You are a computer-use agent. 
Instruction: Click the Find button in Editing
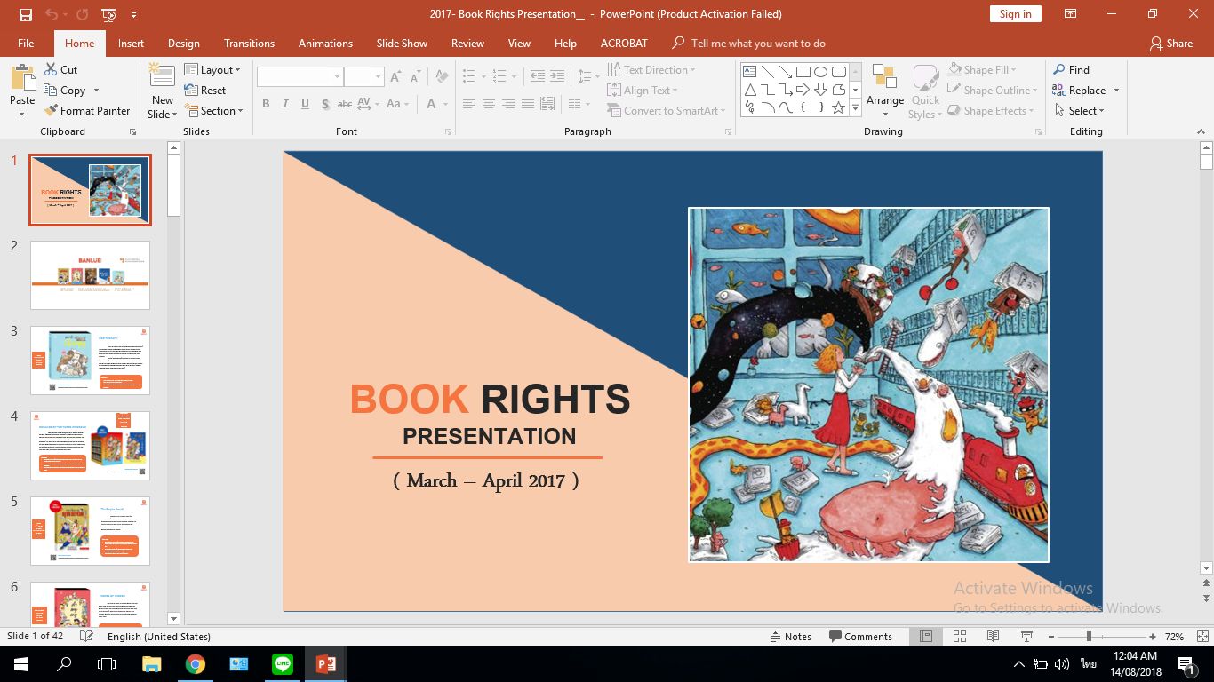[1071, 70]
